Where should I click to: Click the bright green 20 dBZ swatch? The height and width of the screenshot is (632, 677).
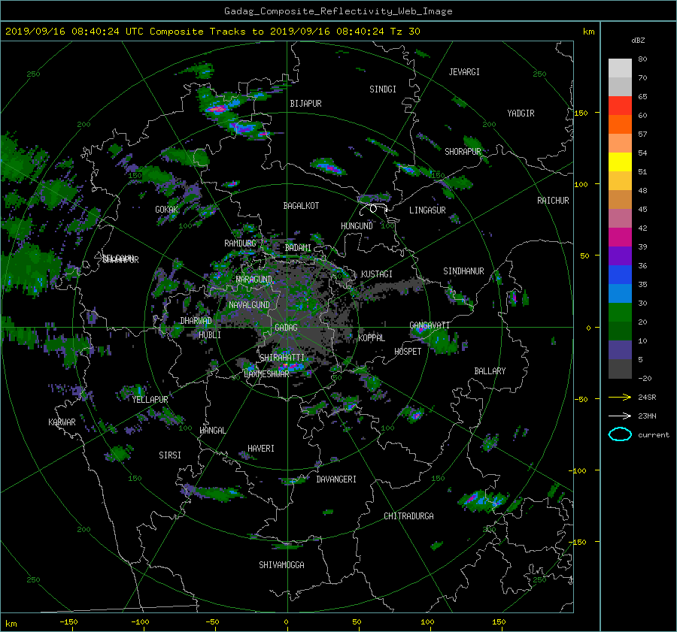[620, 313]
